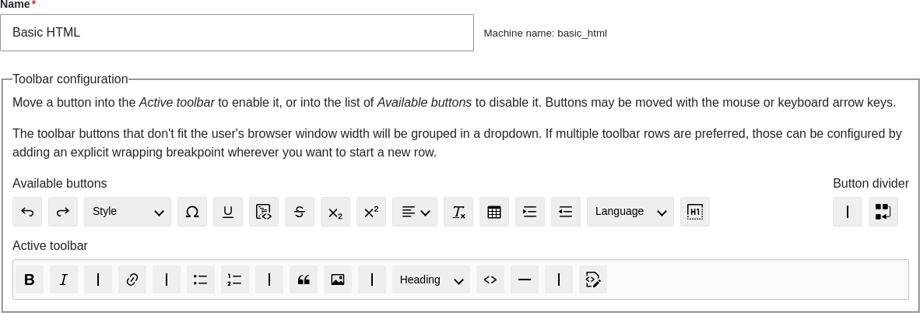
Task: Click the Image button in Active toolbar
Action: (x=337, y=280)
